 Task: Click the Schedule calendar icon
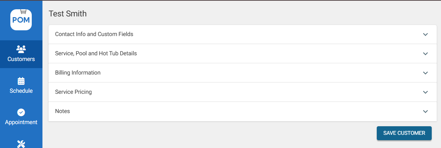(x=21, y=81)
